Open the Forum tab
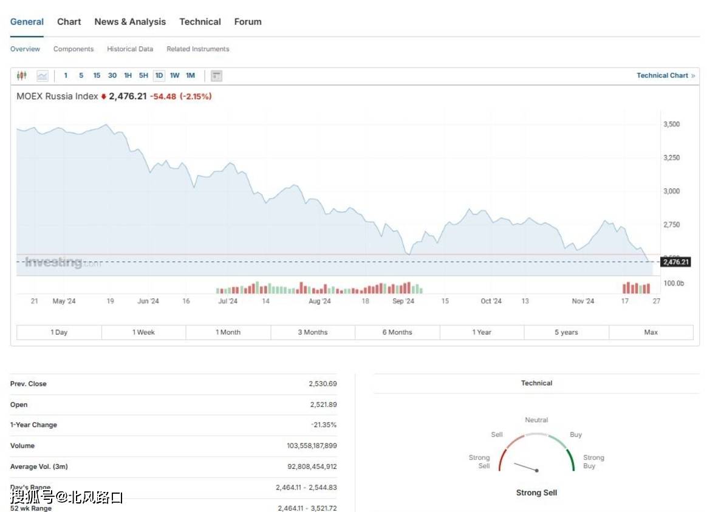 [248, 22]
